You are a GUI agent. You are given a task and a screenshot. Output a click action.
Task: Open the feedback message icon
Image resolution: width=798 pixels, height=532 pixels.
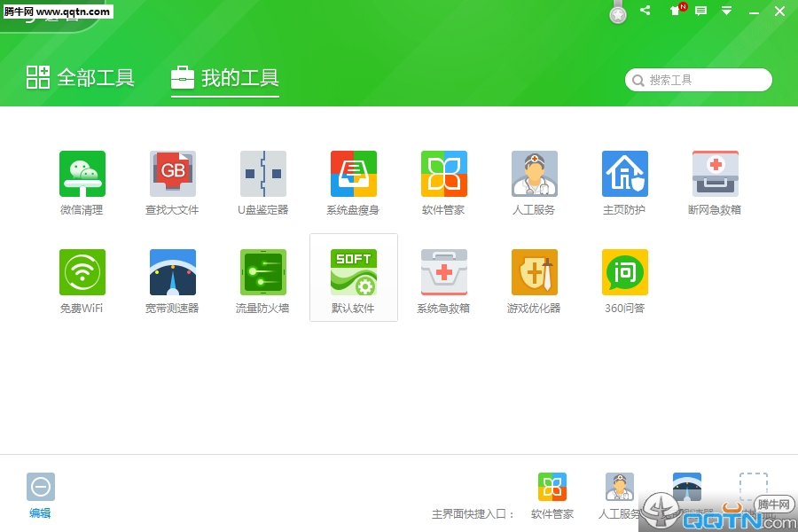(x=700, y=11)
